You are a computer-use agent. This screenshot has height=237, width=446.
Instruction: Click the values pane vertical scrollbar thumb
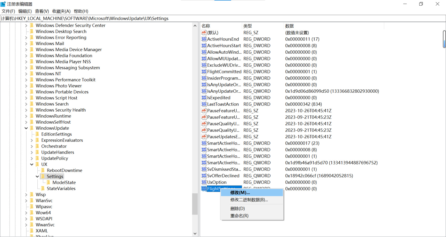[444, 39]
